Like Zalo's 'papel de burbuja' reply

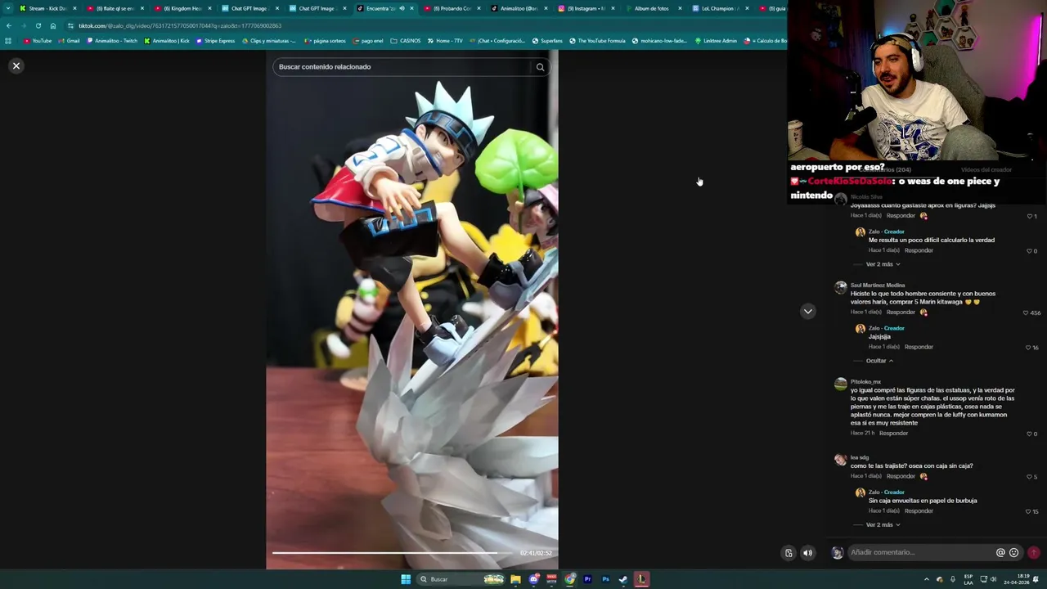coord(1029,511)
